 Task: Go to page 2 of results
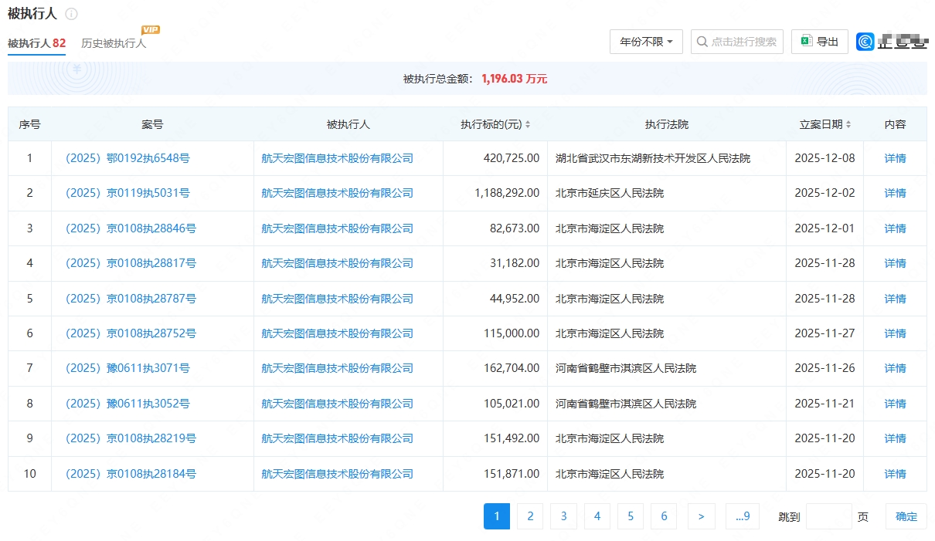point(530,516)
